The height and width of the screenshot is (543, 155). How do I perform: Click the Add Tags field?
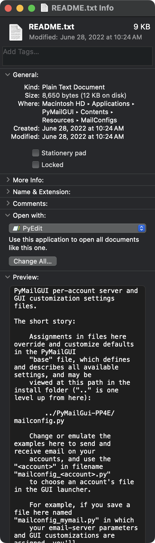pyautogui.click(x=77, y=56)
